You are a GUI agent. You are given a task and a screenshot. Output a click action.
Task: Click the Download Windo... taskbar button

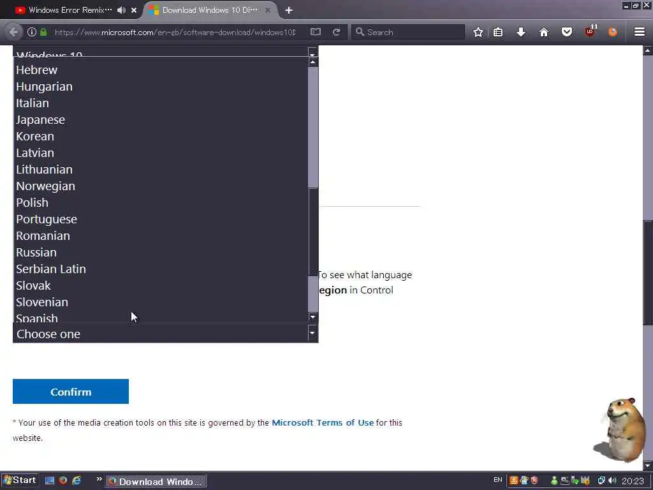pyautogui.click(x=156, y=481)
